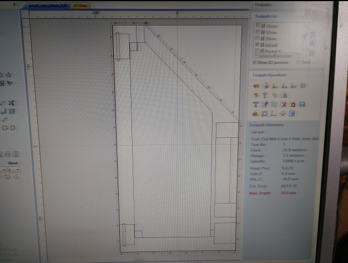348x263 pixels.
Task: Click the bird clipart icon on left toolbar
Action: [9, 83]
